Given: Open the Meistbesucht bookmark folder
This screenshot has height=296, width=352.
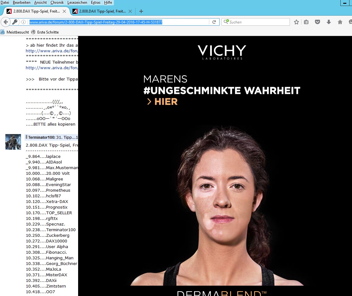Looking at the screenshot, I should tap(15, 32).
